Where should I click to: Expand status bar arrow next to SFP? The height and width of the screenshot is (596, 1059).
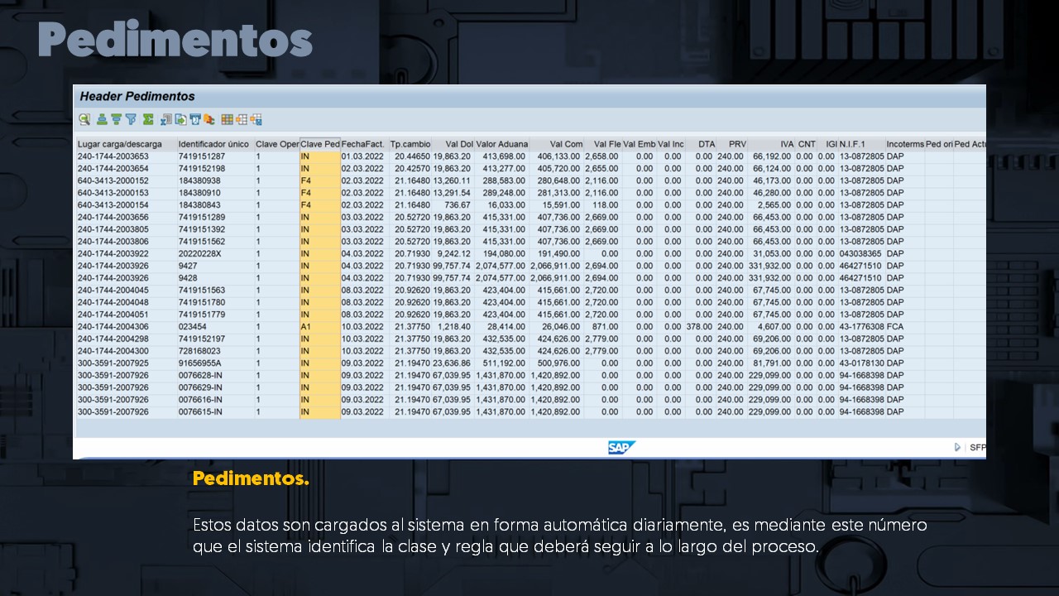click(957, 447)
